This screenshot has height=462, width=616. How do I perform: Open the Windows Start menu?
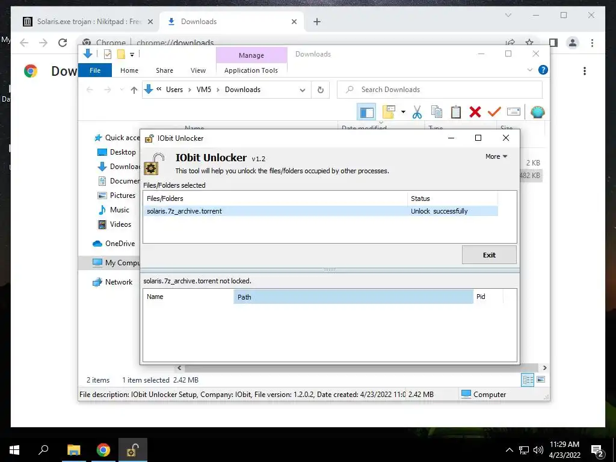click(x=14, y=450)
